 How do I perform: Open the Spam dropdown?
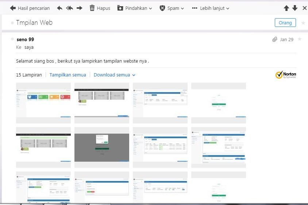coord(172,8)
